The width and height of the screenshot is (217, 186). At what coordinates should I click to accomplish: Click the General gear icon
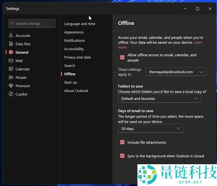click(x=11, y=52)
